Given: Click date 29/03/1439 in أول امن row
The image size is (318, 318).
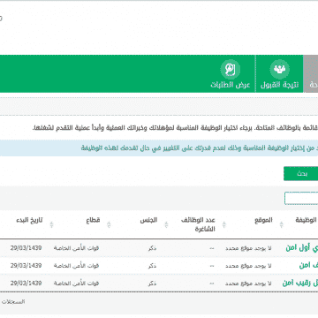Looking at the screenshot, I should point(26,248).
